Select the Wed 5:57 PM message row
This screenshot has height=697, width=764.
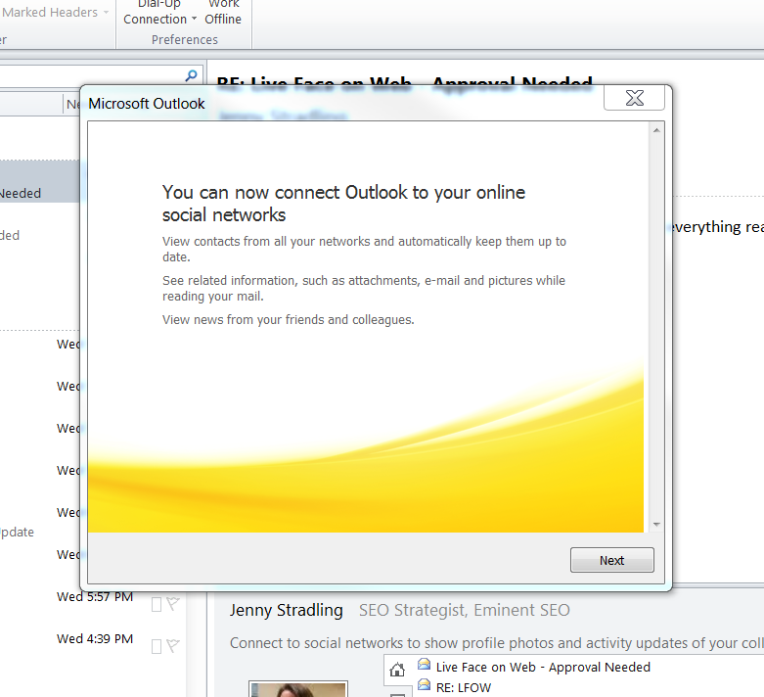[x=93, y=604]
